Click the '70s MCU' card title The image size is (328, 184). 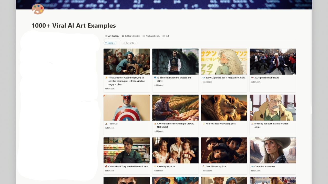(x=113, y=124)
